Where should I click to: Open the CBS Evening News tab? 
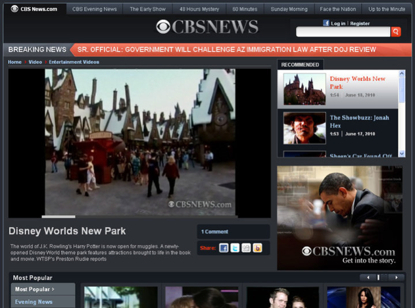(x=95, y=9)
